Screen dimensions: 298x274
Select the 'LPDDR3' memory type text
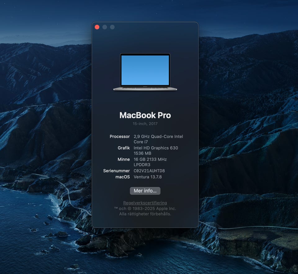pyautogui.click(x=142, y=165)
